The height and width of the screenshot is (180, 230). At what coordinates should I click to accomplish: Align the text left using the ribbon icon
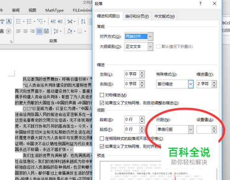(18, 31)
